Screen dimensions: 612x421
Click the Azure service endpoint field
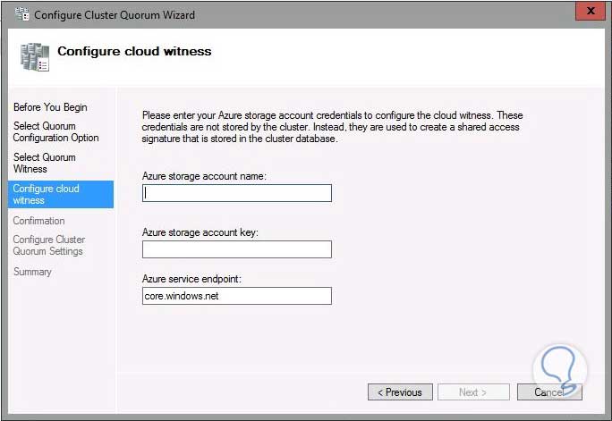(237, 296)
